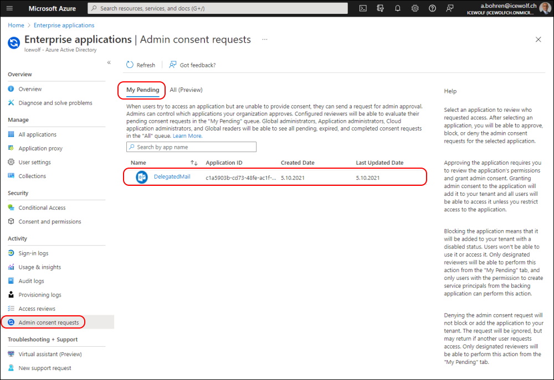Screen dimensions: 554x380
Task: Click the Admin consent requests icon
Action: pos(11,322)
